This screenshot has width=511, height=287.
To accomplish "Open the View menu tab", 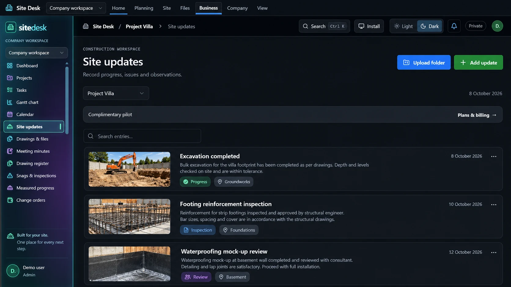I will click(x=262, y=8).
